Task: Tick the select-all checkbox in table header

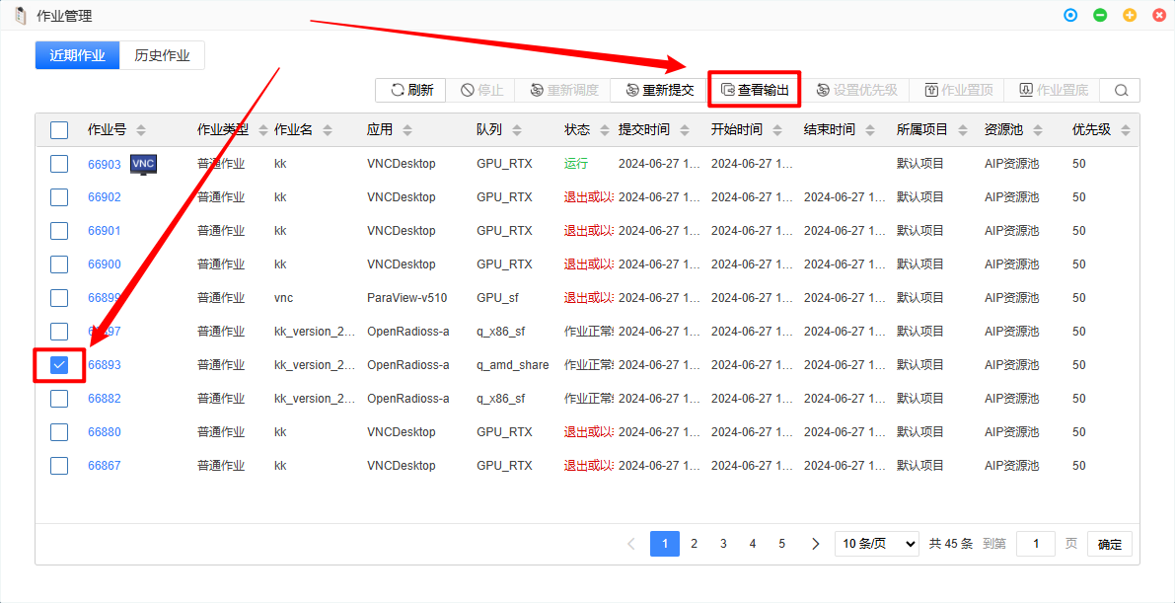Action: (x=59, y=129)
